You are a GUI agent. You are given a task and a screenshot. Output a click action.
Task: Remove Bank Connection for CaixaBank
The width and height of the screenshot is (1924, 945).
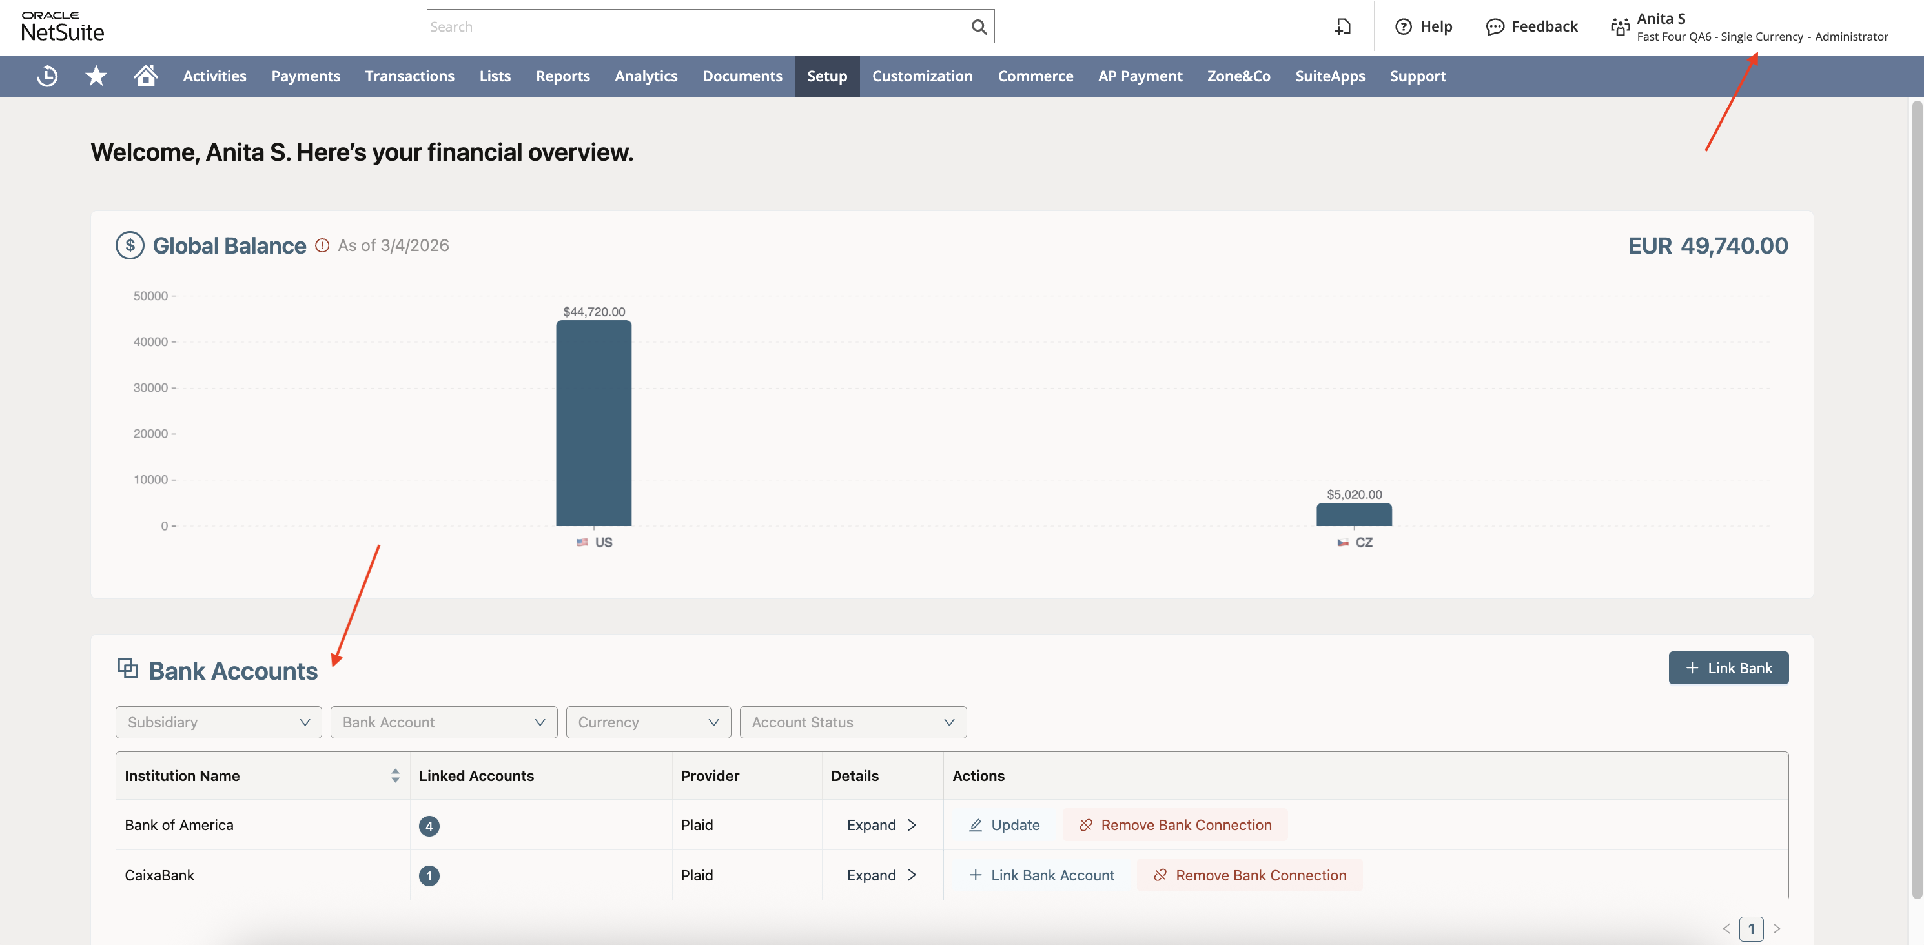1249,875
